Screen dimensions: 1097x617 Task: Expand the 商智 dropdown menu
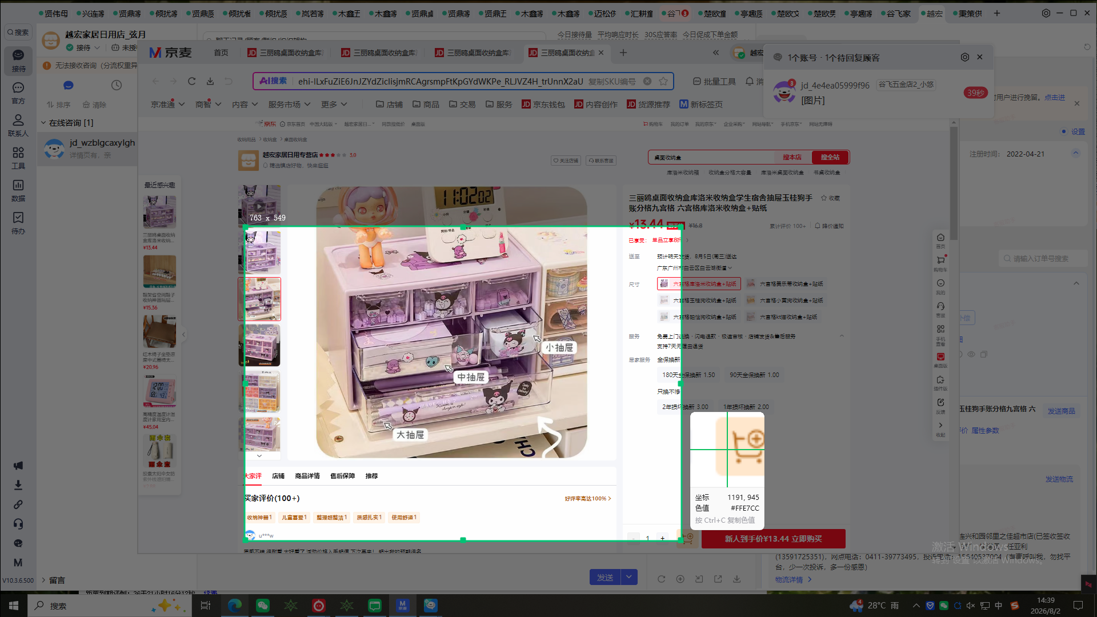pyautogui.click(x=208, y=105)
